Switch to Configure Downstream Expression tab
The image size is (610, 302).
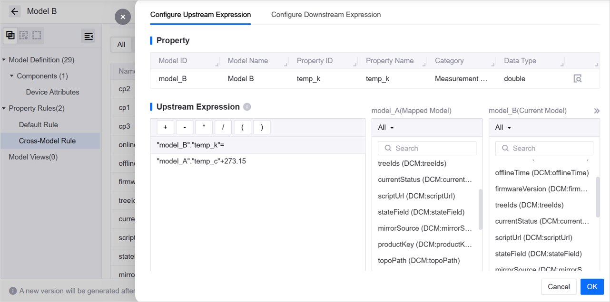coord(326,14)
